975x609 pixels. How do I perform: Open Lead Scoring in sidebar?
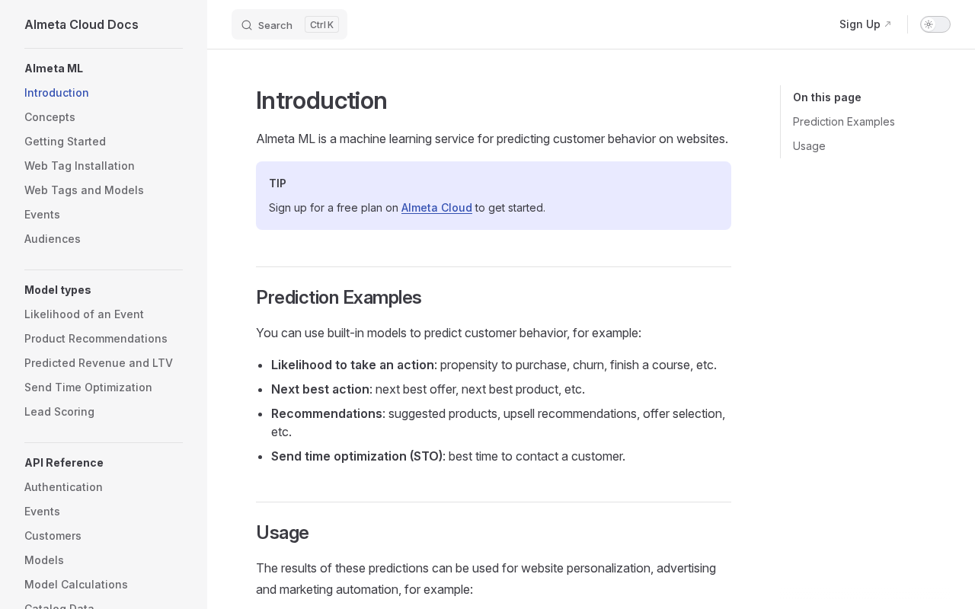(59, 412)
